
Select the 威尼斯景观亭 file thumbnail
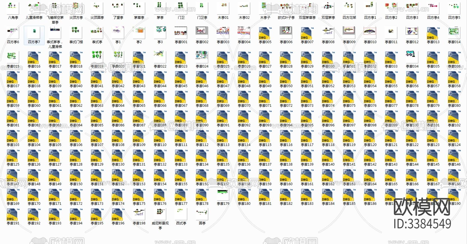pos(160,214)
